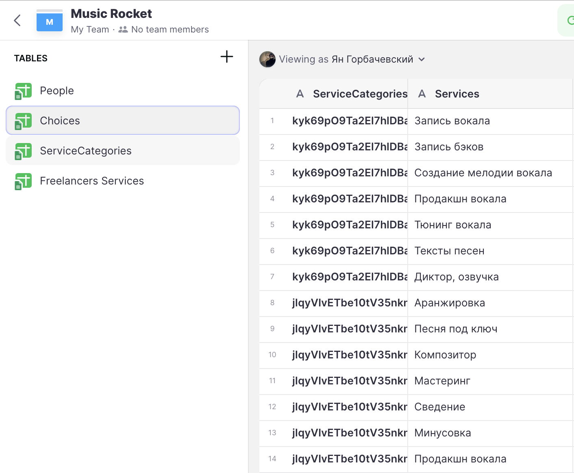Image resolution: width=574 pixels, height=473 pixels.
Task: Click row number 1
Action: coord(272,121)
